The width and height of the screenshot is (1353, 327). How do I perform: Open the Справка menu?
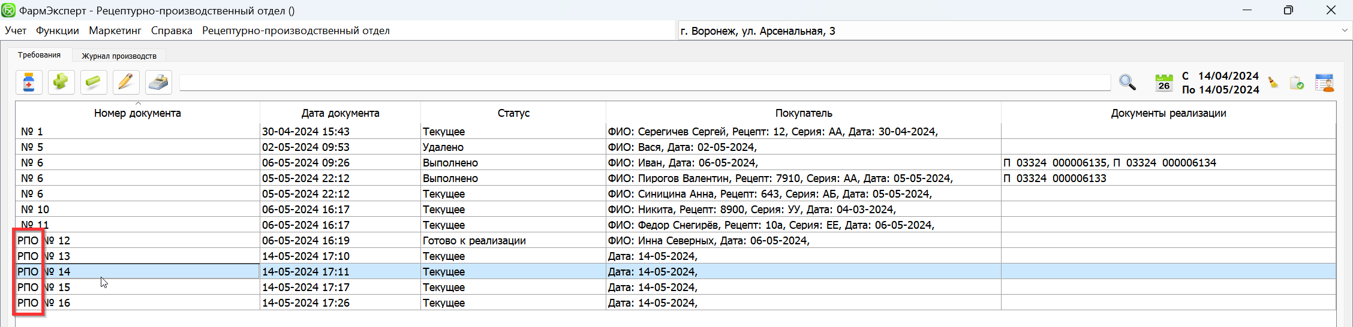172,31
